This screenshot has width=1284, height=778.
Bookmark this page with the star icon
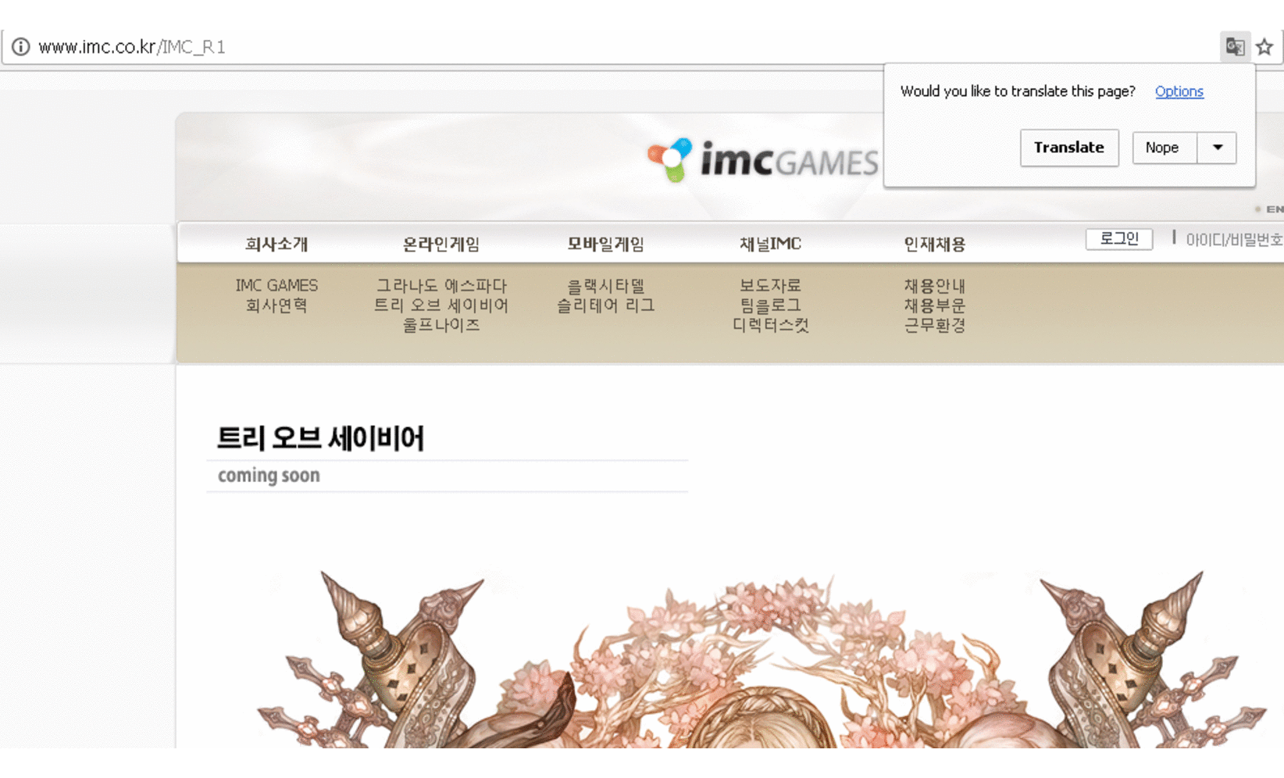[x=1264, y=47]
